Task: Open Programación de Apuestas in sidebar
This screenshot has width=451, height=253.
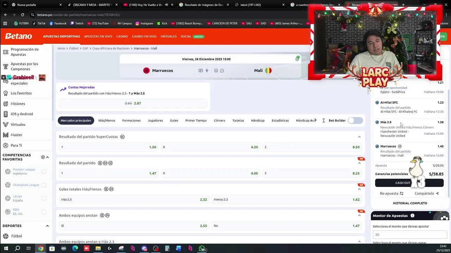Action: [x=25, y=52]
